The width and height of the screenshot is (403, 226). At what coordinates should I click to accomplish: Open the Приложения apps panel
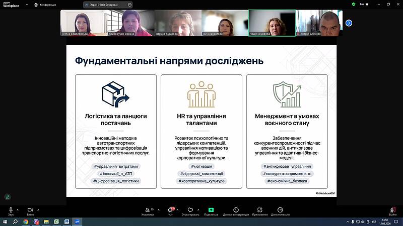260,210
